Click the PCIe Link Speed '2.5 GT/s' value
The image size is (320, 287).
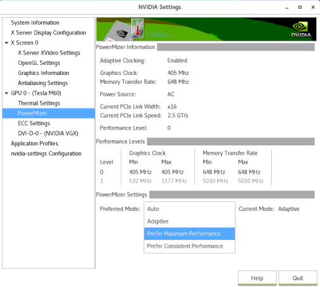[x=178, y=116]
